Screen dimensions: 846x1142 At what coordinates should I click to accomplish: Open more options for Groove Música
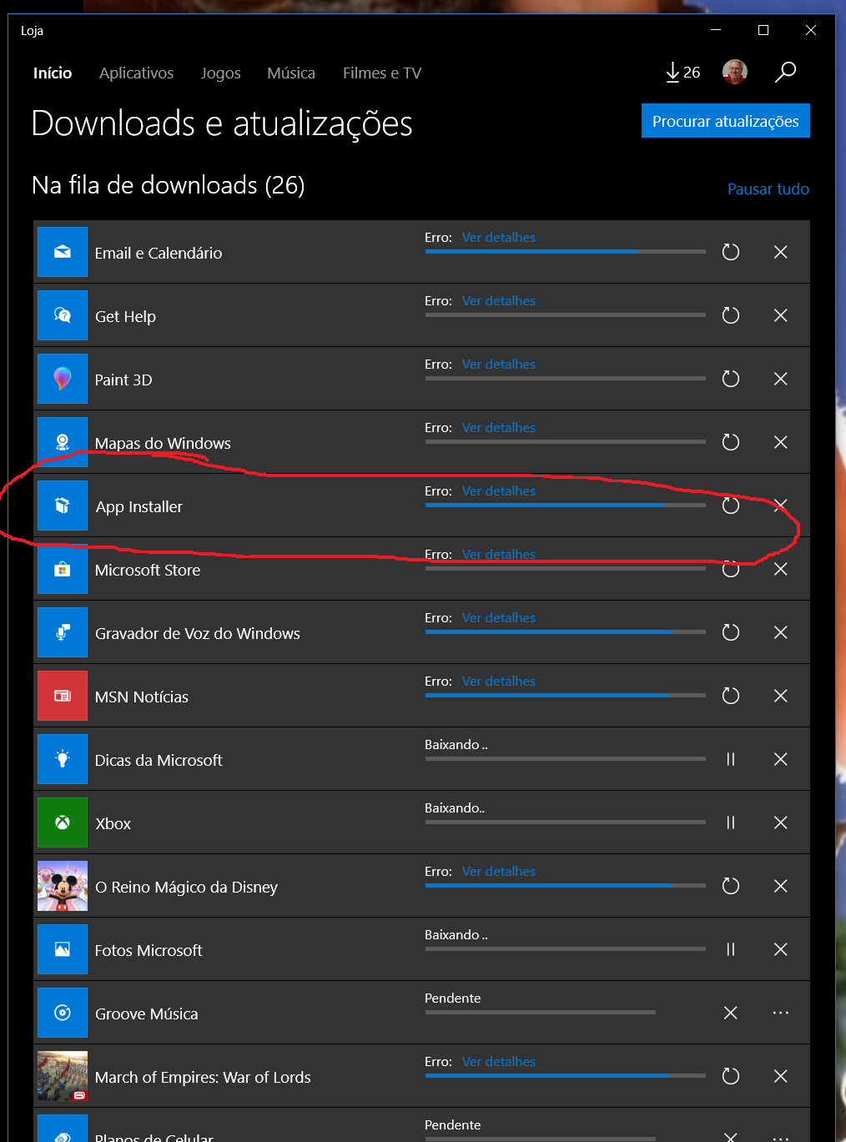coord(780,1013)
